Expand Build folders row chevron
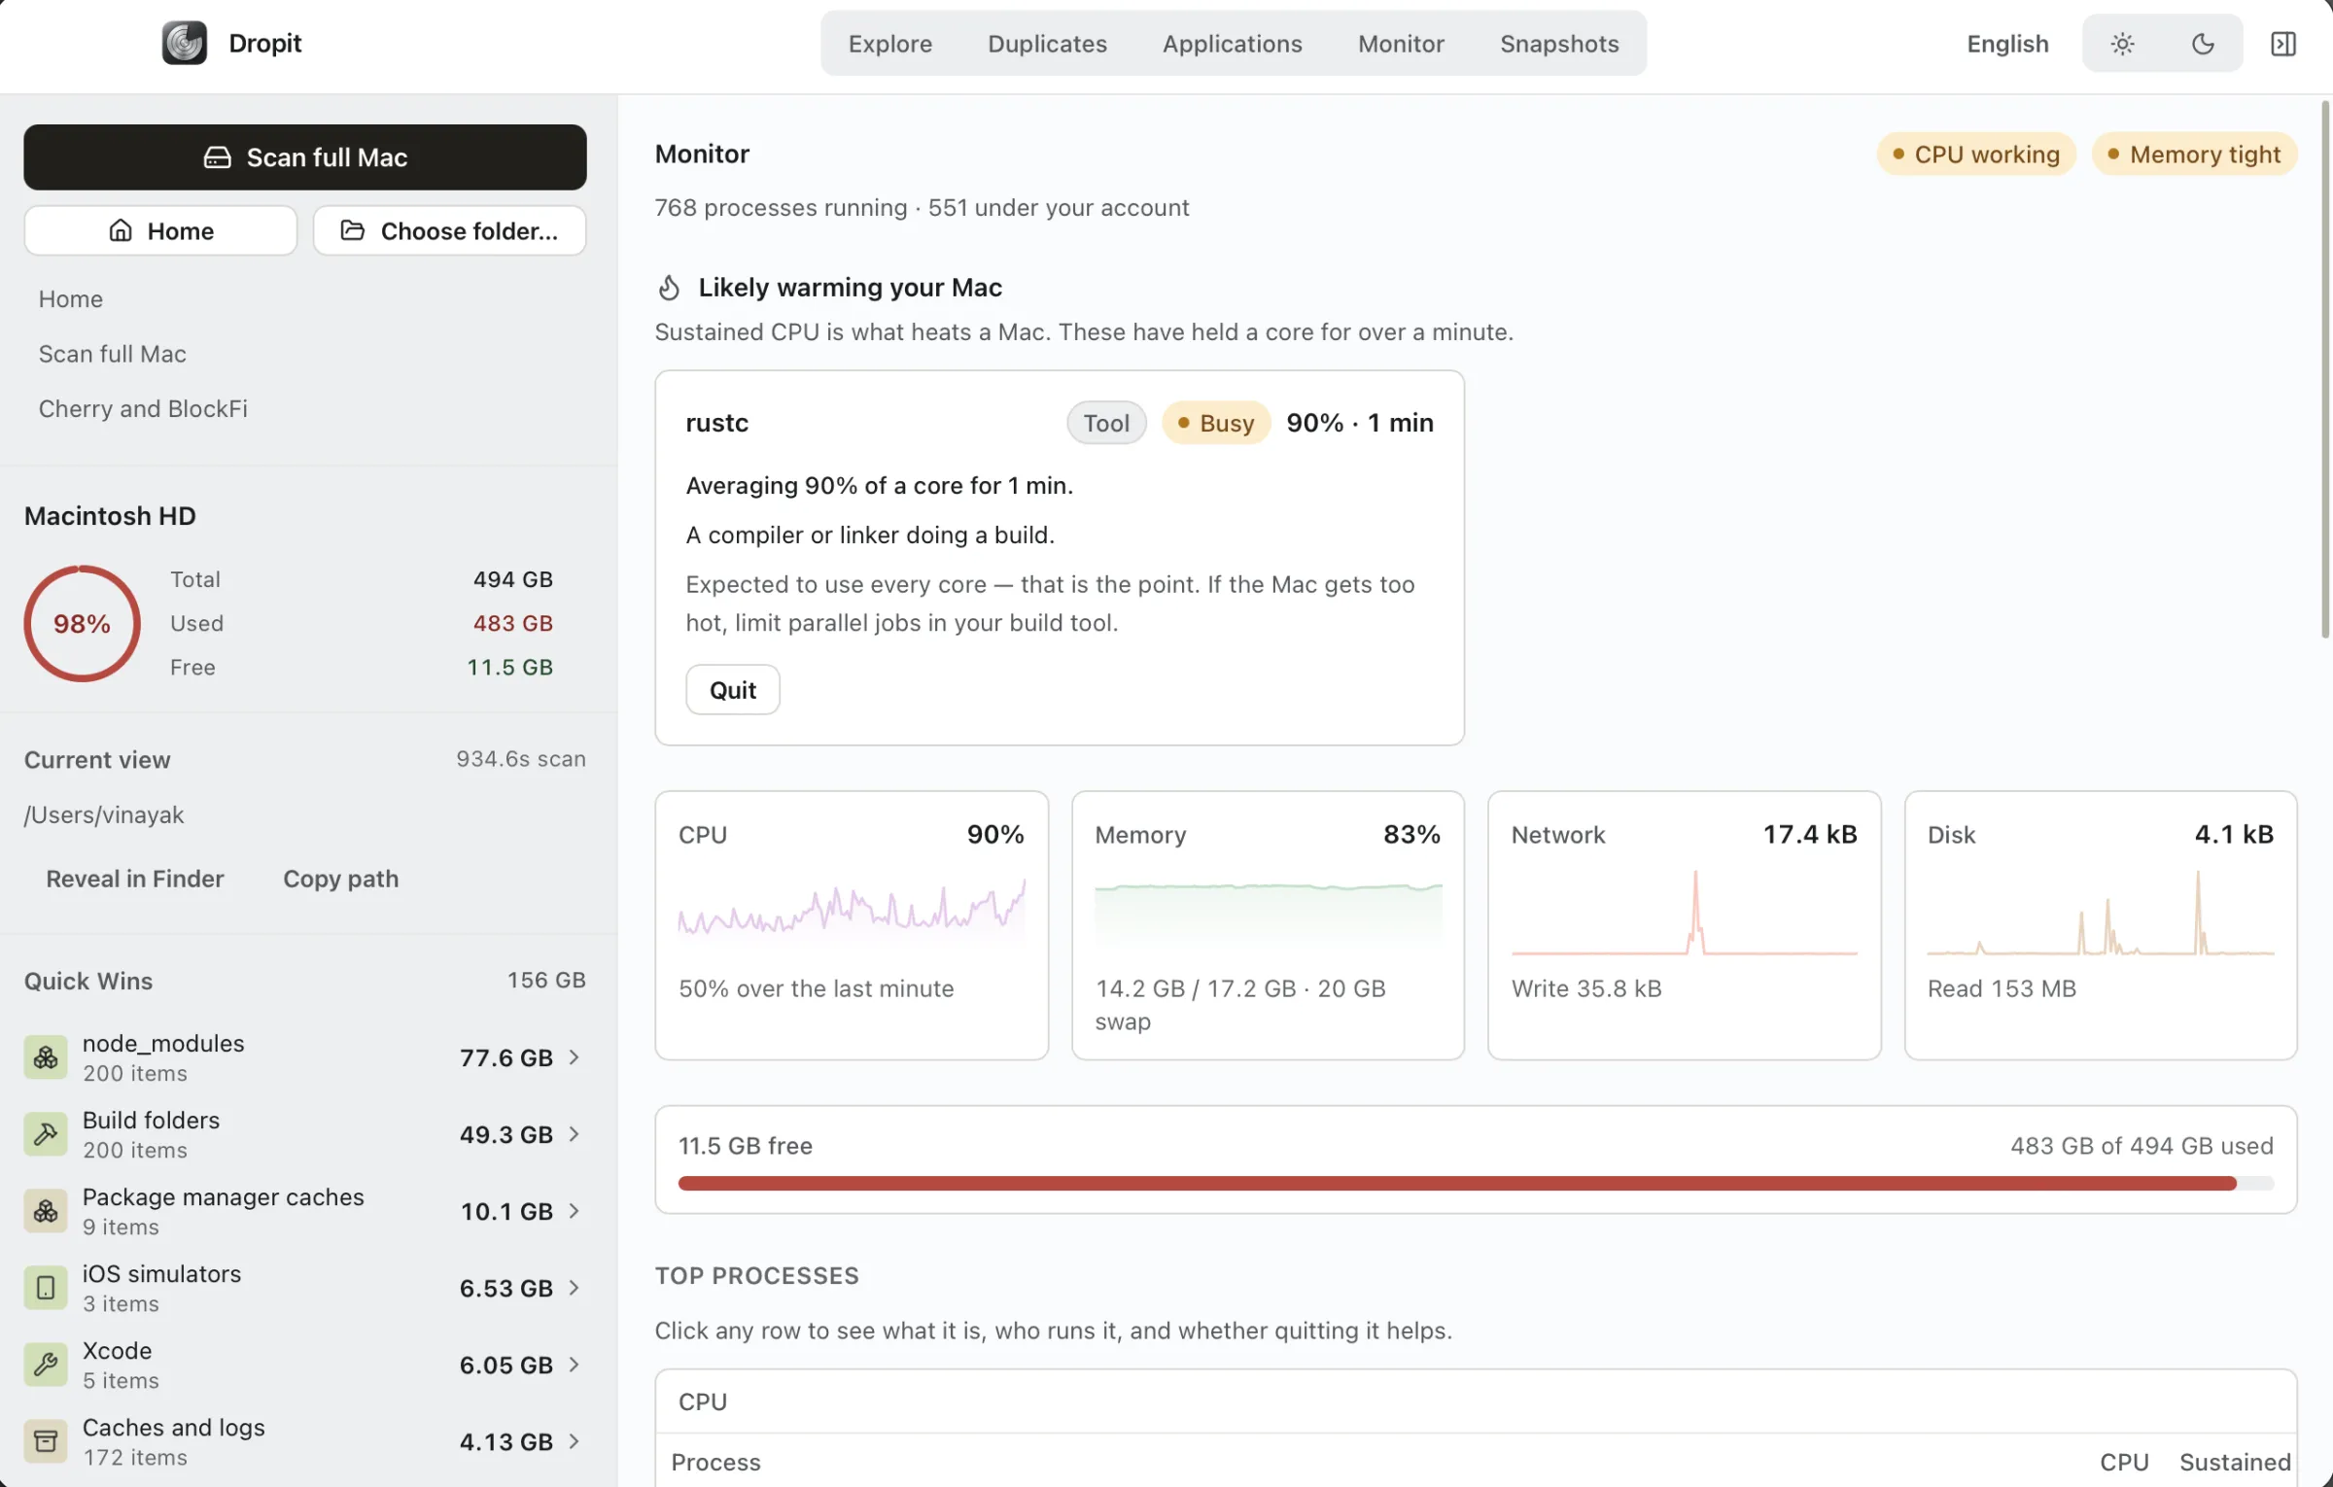This screenshot has height=1487, width=2333. coord(575,1134)
